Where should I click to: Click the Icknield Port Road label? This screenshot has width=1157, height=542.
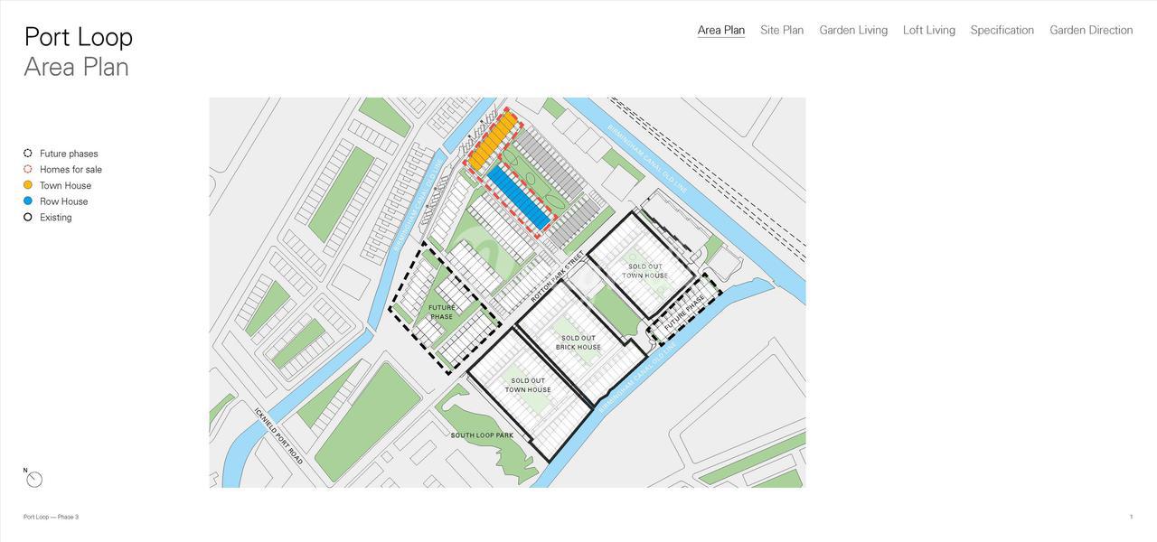point(278,436)
